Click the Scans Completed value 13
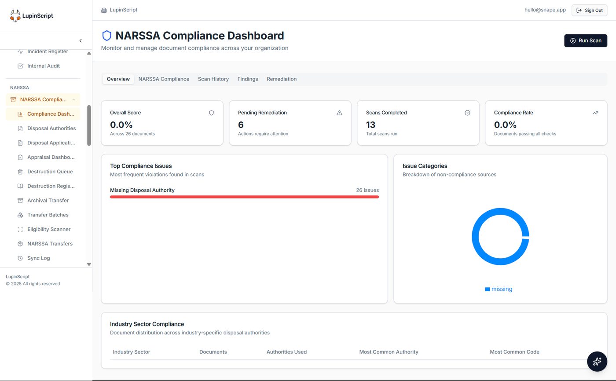 370,125
